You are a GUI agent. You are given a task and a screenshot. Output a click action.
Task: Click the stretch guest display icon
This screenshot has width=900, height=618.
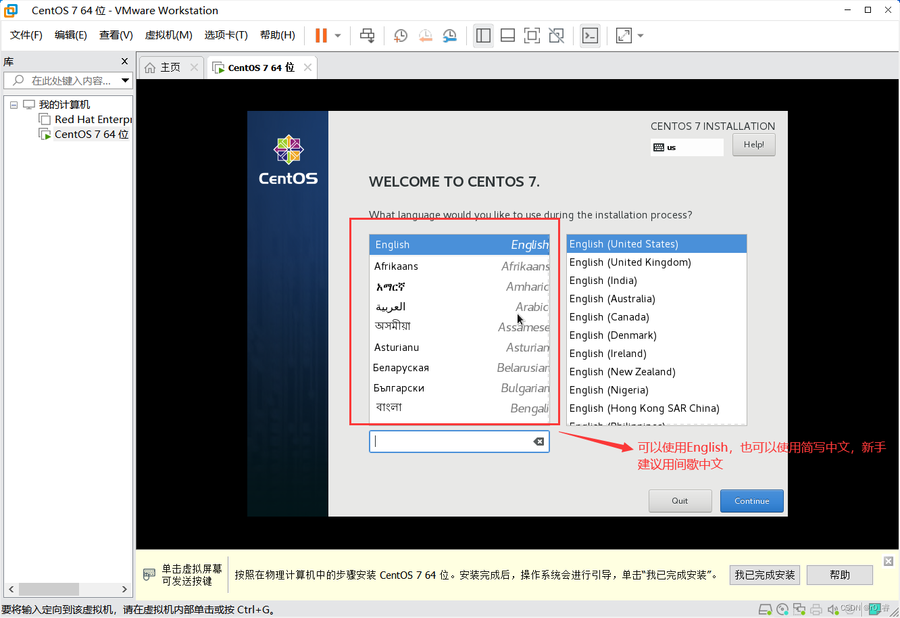[x=624, y=36]
